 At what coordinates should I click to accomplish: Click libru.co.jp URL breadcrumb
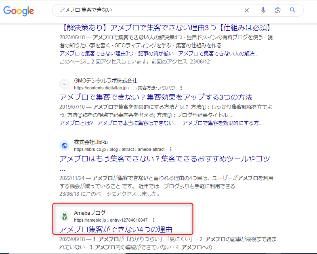click(x=119, y=150)
